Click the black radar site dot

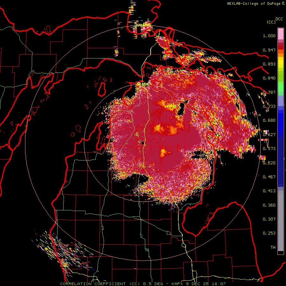tap(143, 143)
